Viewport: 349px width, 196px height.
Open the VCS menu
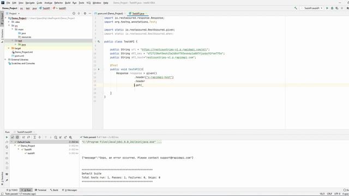click(x=88, y=3)
